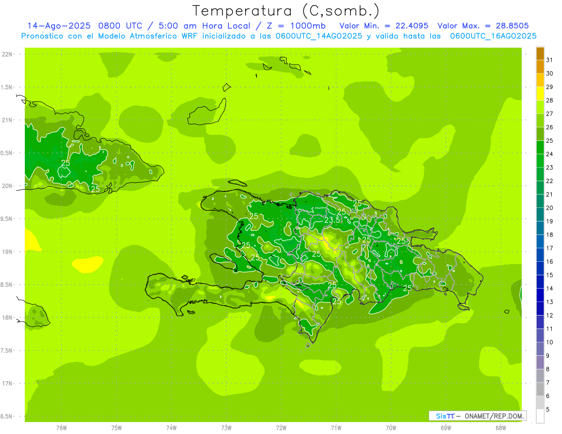
Task: Click the "19N" latitude label
Action: click(7, 252)
